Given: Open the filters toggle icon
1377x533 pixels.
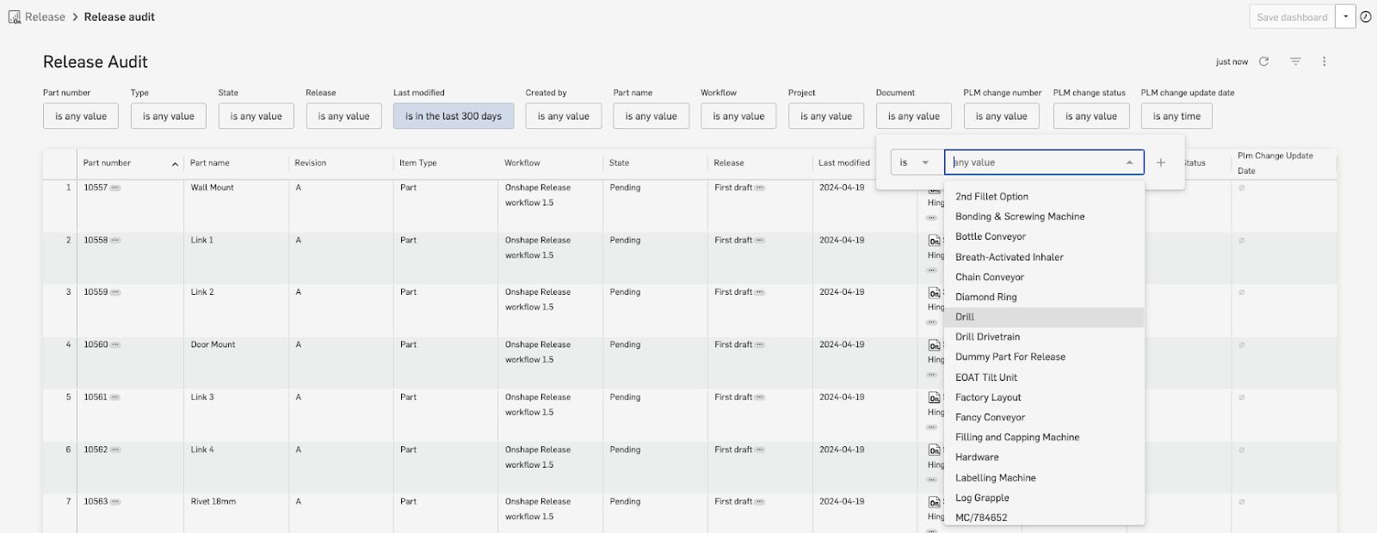Looking at the screenshot, I should tap(1294, 62).
